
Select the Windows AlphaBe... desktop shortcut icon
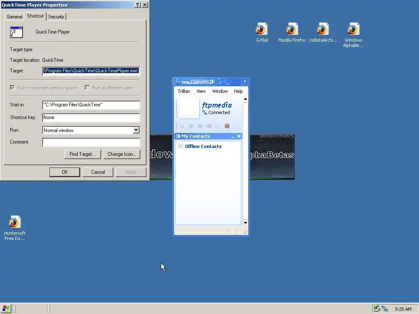[x=353, y=29]
